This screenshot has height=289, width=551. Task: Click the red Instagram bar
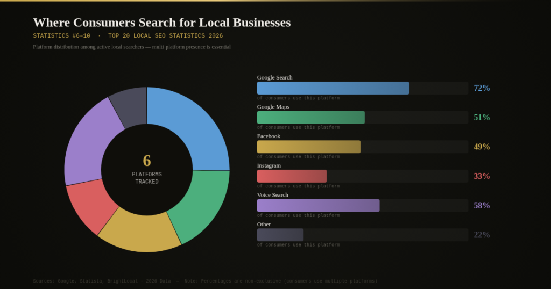pyautogui.click(x=292, y=176)
